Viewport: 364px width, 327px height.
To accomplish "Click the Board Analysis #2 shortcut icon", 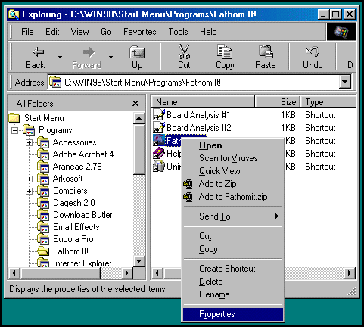I will pyautogui.click(x=159, y=128).
